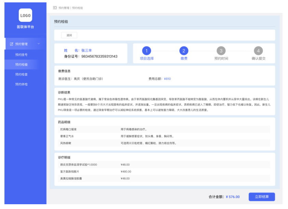Toggle the hamburger menu icon in header
Image resolution: width=288 pixels, height=209 pixels.
tap(55, 7)
